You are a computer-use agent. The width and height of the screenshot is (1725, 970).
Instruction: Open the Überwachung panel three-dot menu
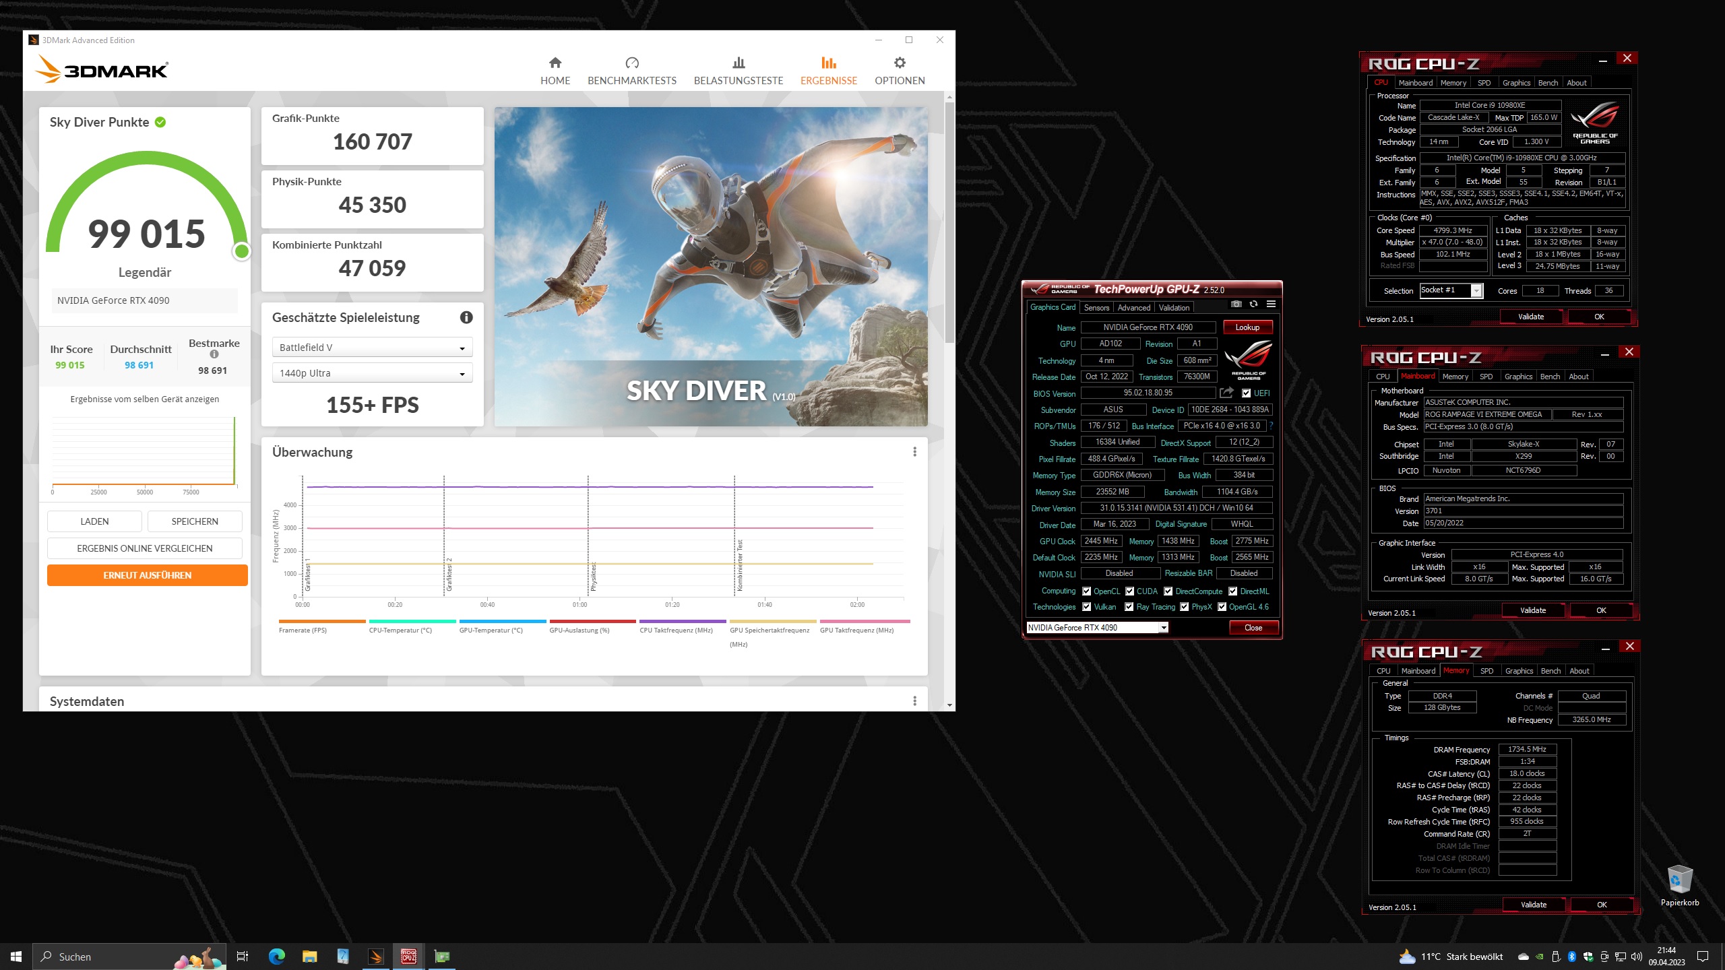tap(914, 452)
